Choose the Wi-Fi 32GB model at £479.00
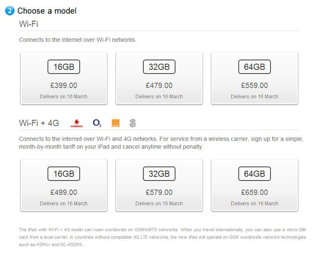318x254 pixels. pyautogui.click(x=159, y=78)
